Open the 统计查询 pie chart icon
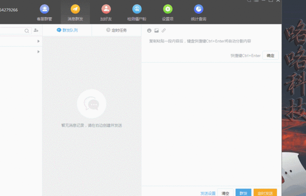Viewport: 306px width, 196px height. 198,9
